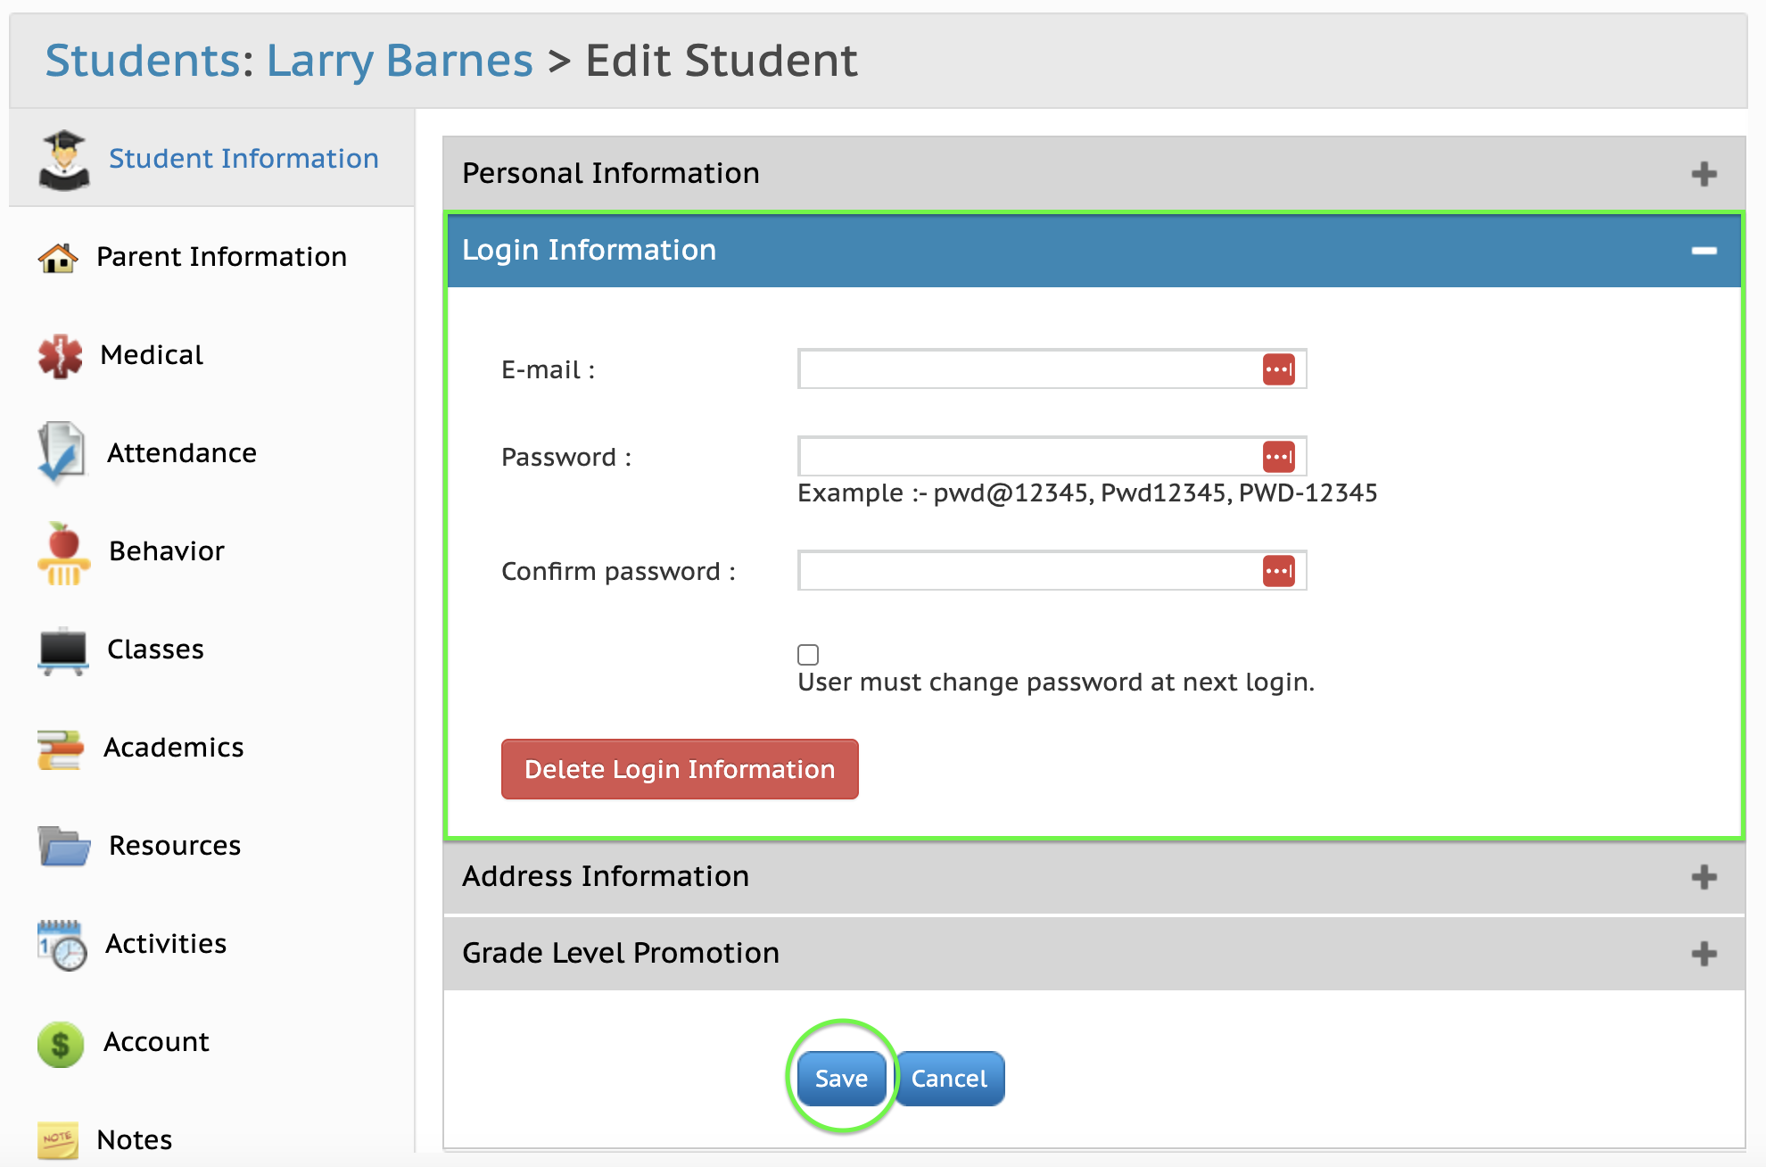Open the Classes chalkboard icon

coord(63,650)
